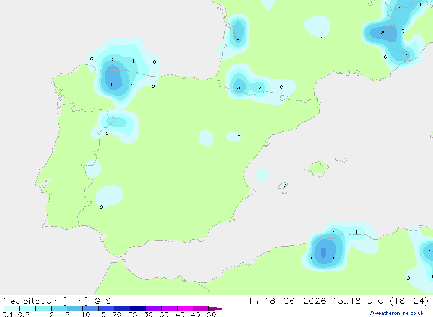Click the 0.5–1 mm legend color box

tap(27, 308)
